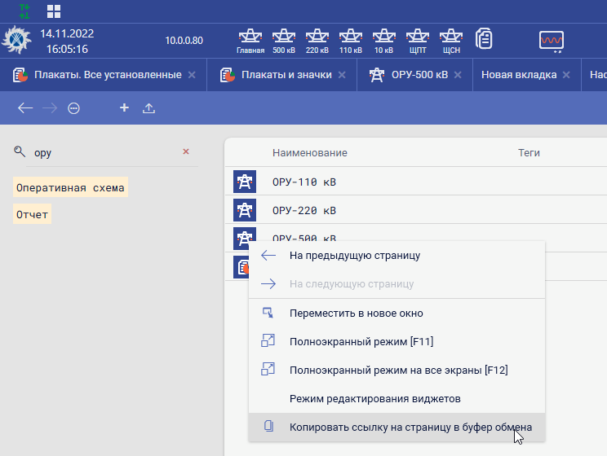Open the ОРУ-110 кВ row
Image resolution: width=607 pixels, height=456 pixels.
coord(303,182)
